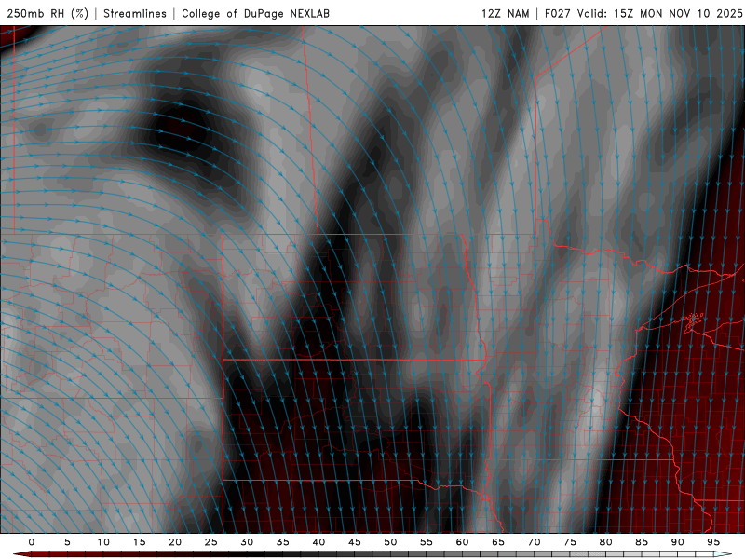
Task: Click the colorbar label "60"
Action: pyautogui.click(x=462, y=542)
